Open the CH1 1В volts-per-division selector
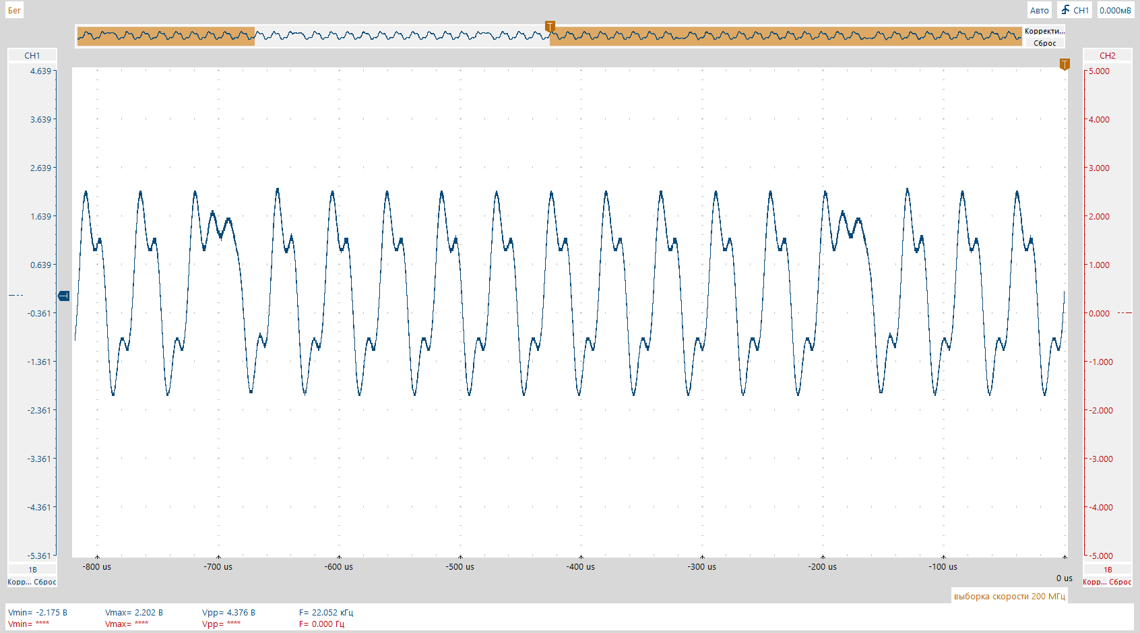Screen dimensions: 1140x633 (x=32, y=570)
